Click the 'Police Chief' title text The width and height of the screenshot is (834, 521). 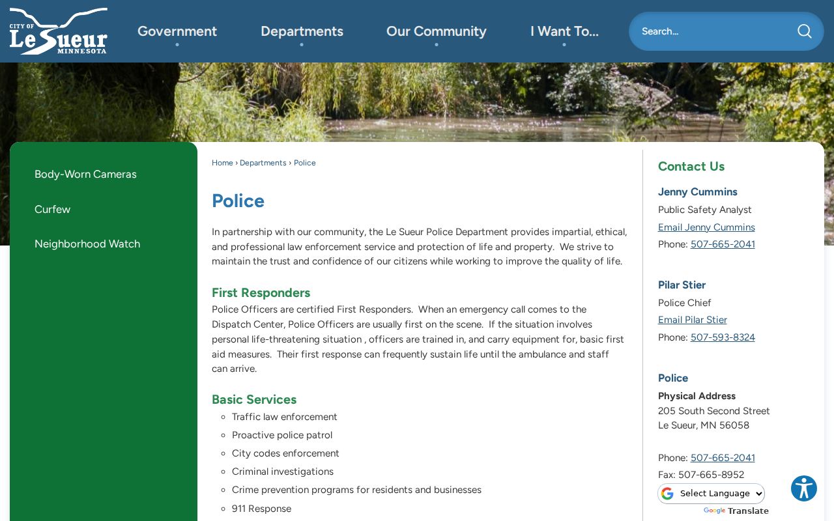click(685, 303)
